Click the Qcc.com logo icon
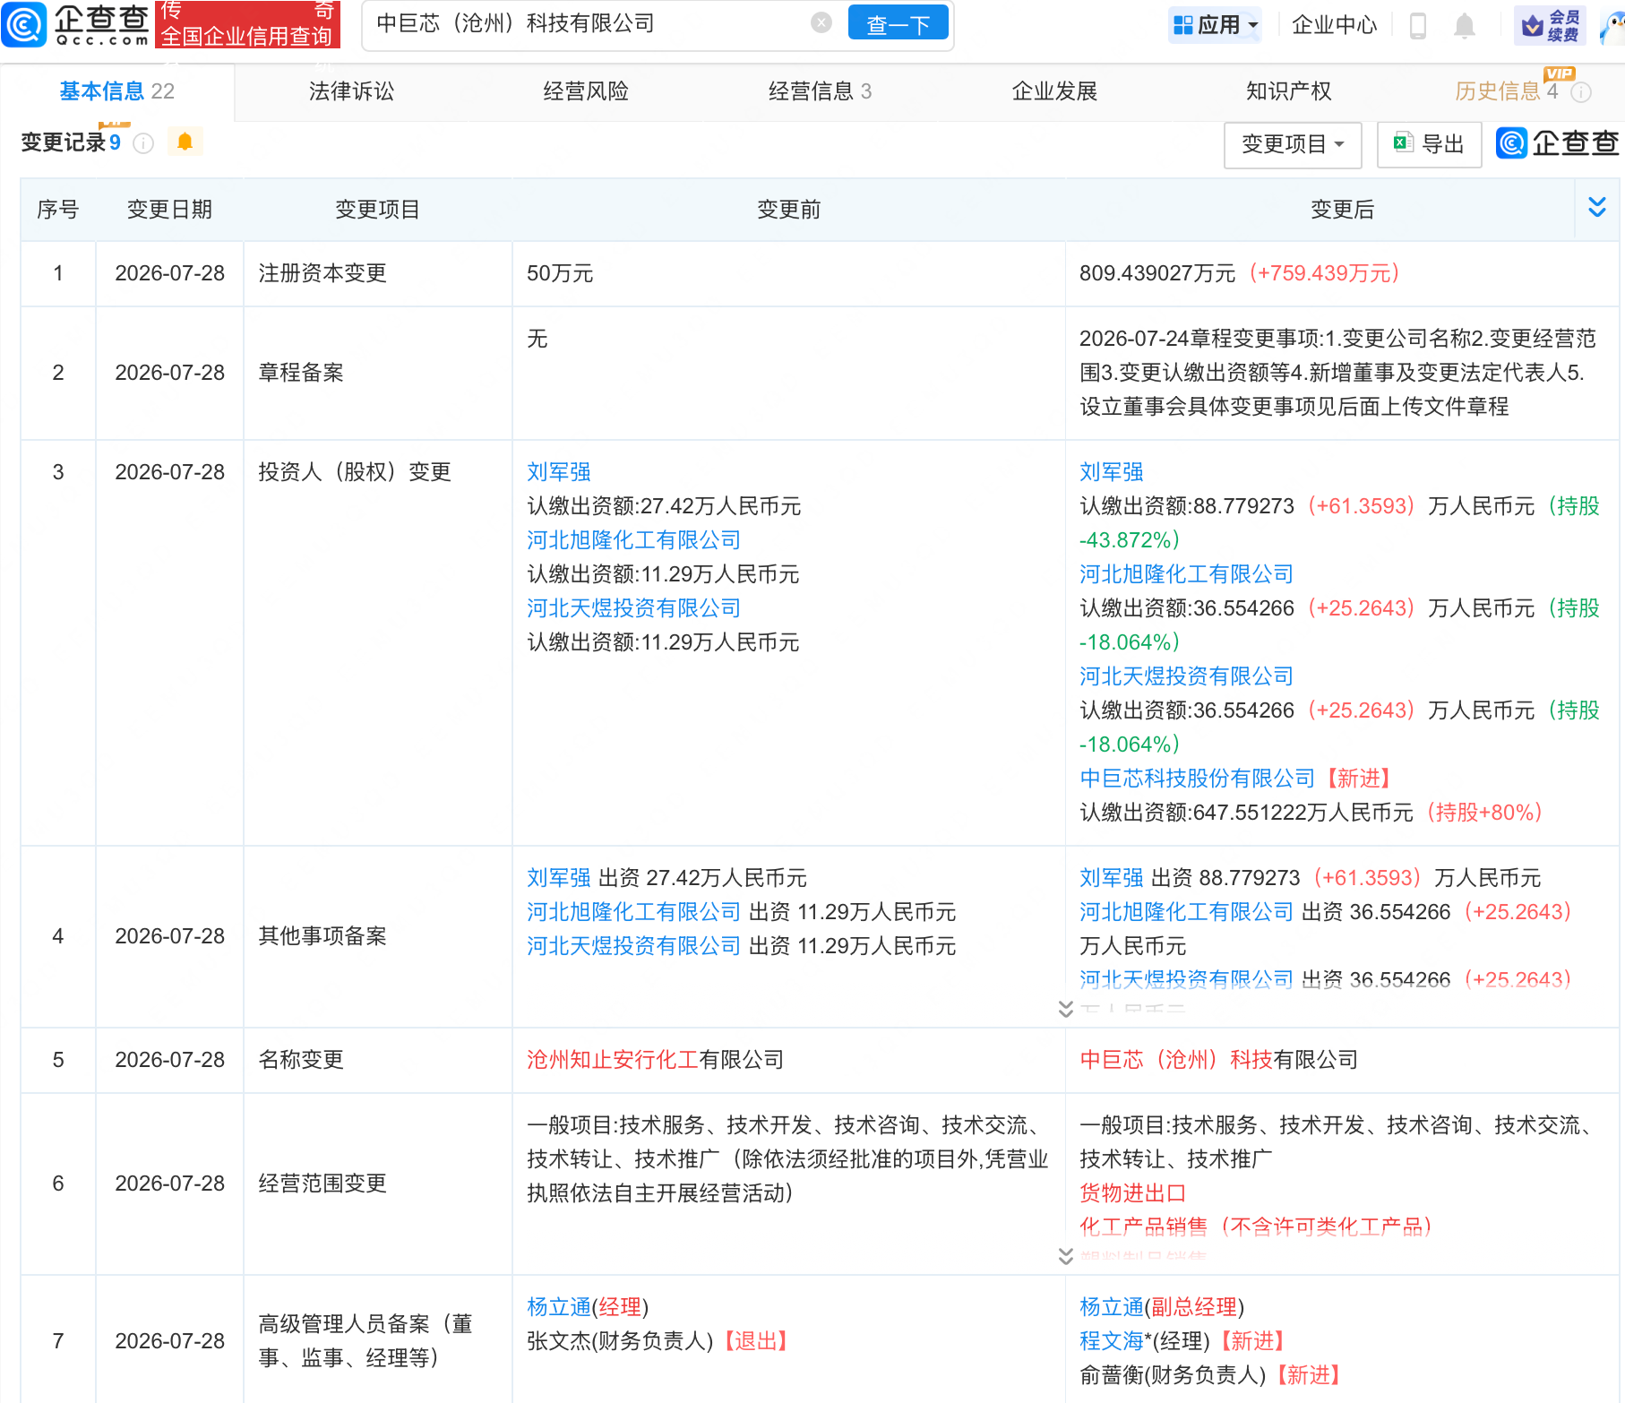Image resolution: width=1625 pixels, height=1403 pixels. pyautogui.click(x=24, y=24)
